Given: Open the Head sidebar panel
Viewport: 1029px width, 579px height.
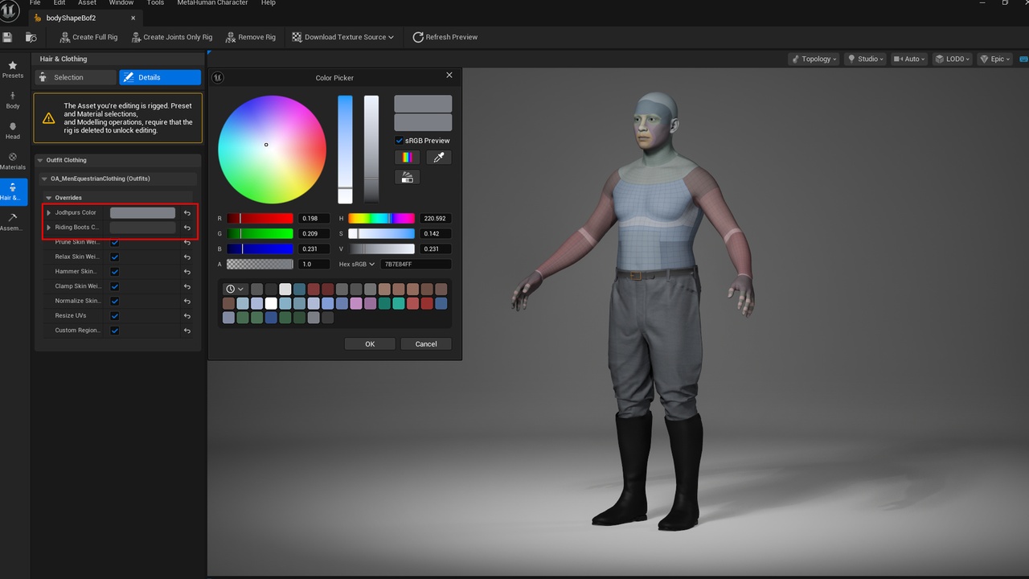Looking at the screenshot, I should point(13,131).
